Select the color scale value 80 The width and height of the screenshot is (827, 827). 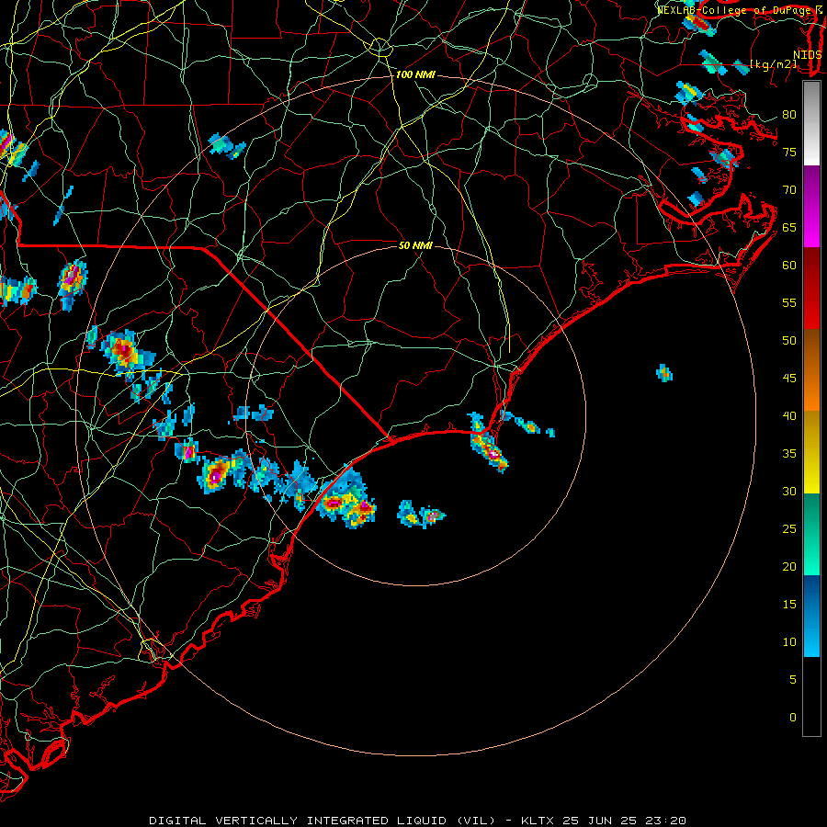789,115
